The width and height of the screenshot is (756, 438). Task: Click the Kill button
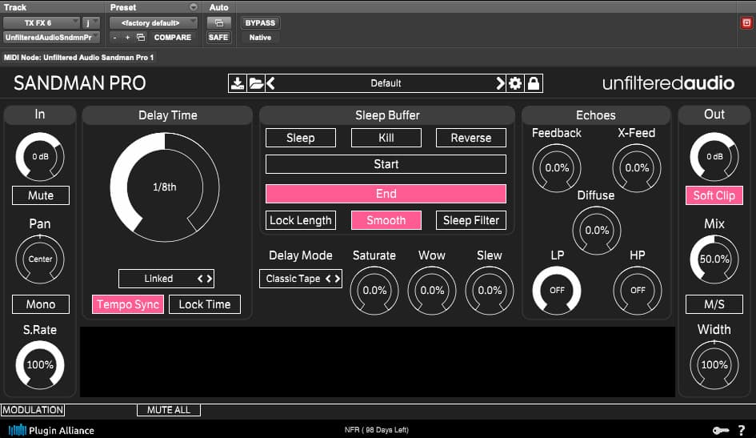(x=386, y=138)
